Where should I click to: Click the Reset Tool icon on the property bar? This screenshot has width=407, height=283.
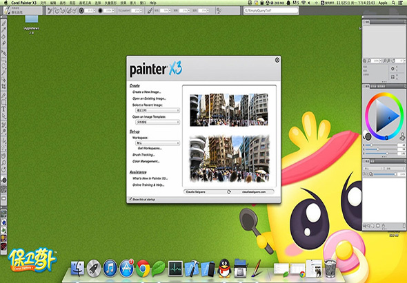[x=50, y=10]
